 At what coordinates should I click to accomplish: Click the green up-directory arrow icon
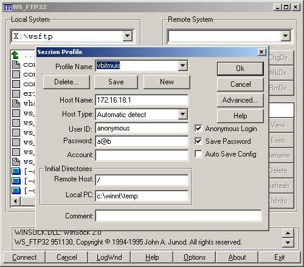(x=15, y=55)
